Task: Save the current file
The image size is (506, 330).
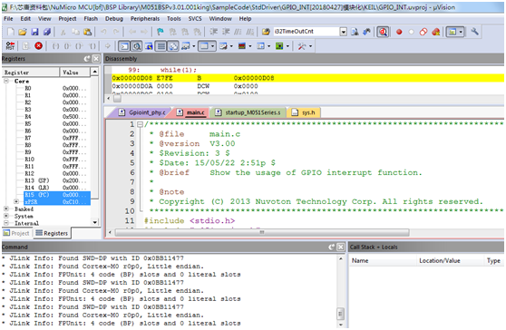Action: 34,32
